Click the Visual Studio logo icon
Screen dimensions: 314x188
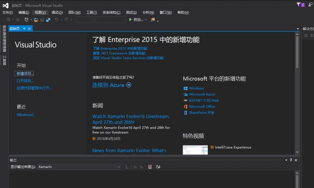pos(6,5)
